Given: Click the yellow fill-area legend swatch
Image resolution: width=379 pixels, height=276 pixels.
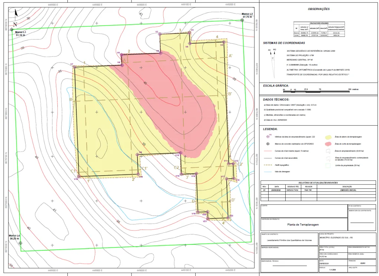Looking at the screenshot, I should click(x=328, y=137).
